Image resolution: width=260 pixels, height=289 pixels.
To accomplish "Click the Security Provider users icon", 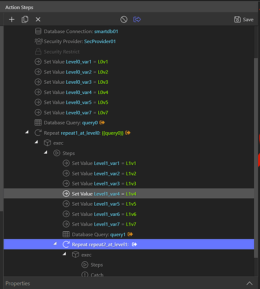I will pos(39,41).
